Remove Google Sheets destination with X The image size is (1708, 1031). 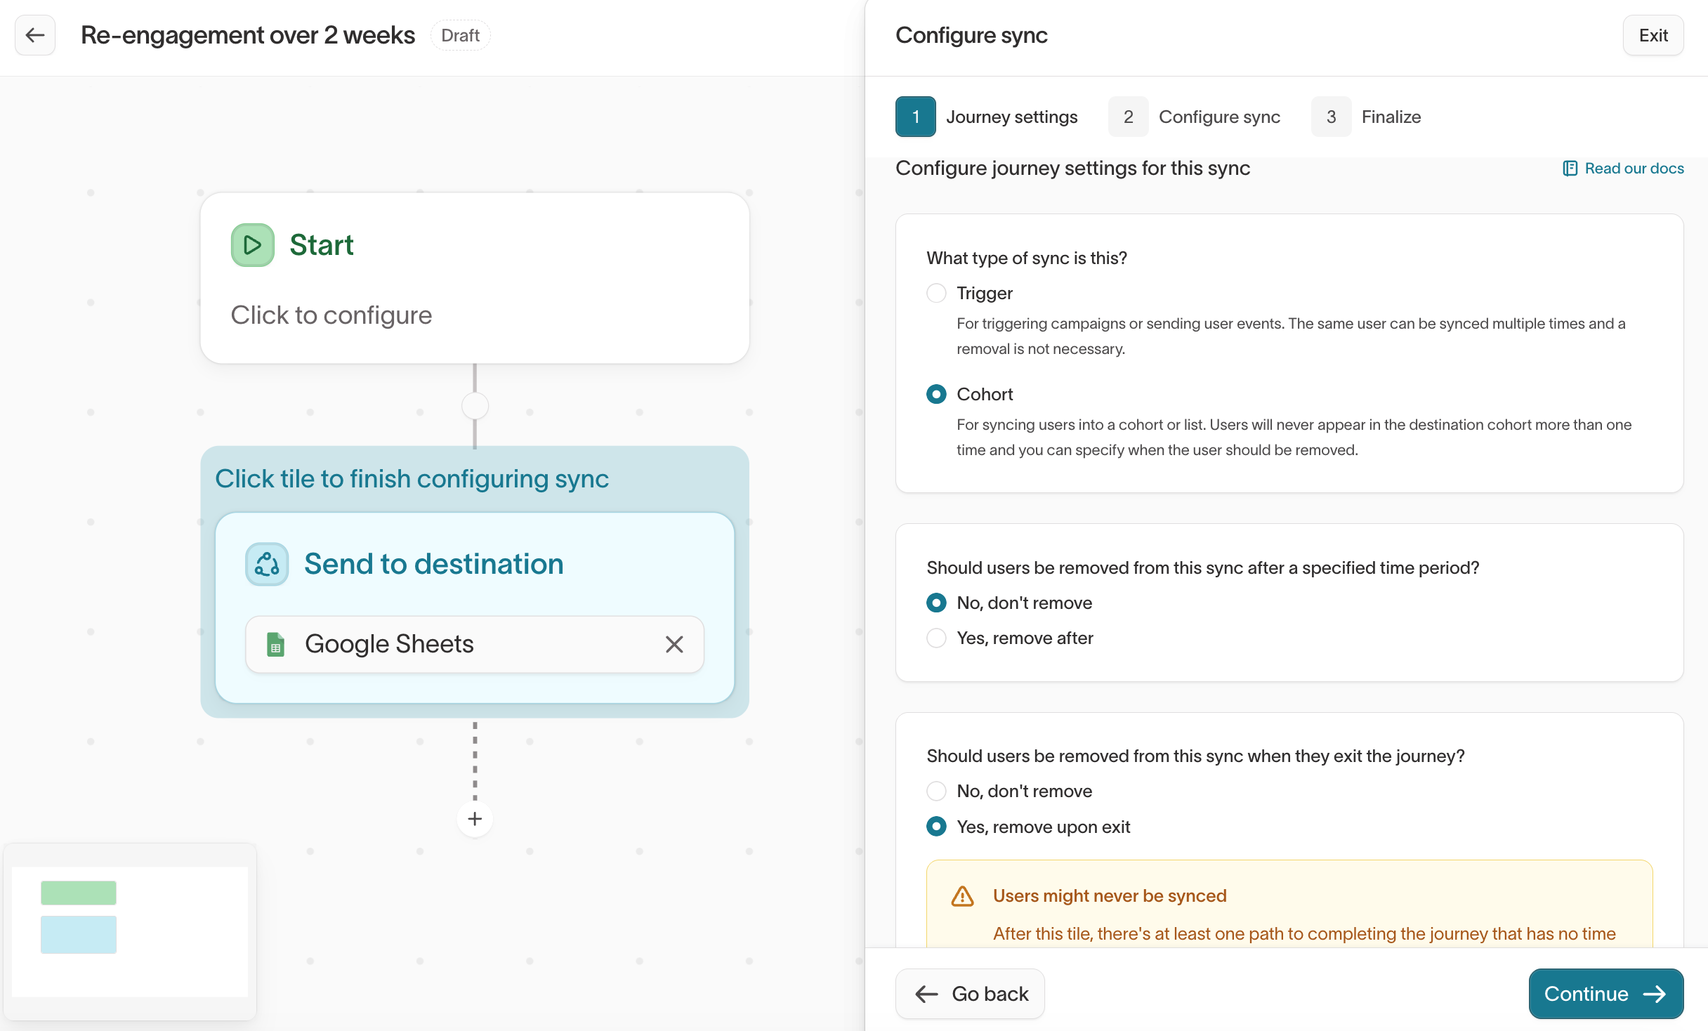674,644
